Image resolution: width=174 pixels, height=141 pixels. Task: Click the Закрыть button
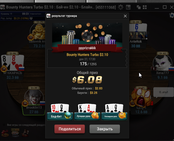(x=105, y=129)
